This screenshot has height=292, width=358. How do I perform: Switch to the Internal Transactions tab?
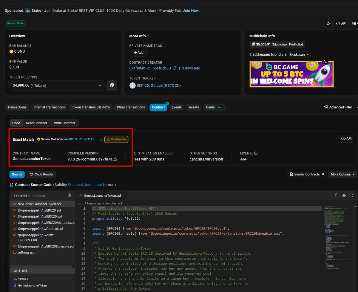click(x=49, y=107)
